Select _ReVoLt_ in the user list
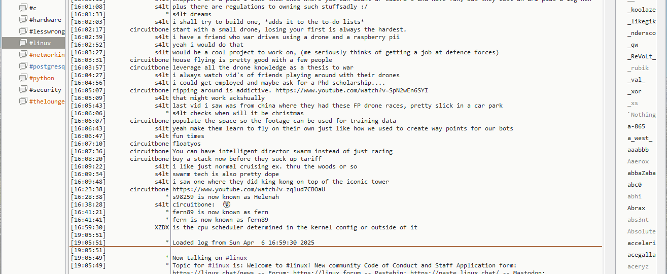667x274 pixels. pyautogui.click(x=641, y=56)
